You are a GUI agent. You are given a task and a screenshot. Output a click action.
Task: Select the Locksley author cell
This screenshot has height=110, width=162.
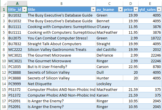pos(109,84)
